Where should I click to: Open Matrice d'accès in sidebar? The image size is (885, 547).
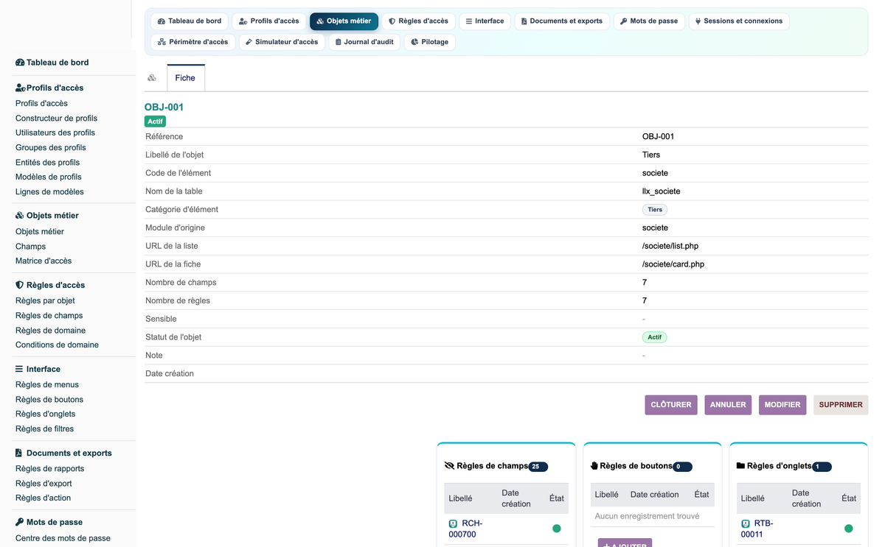(44, 261)
